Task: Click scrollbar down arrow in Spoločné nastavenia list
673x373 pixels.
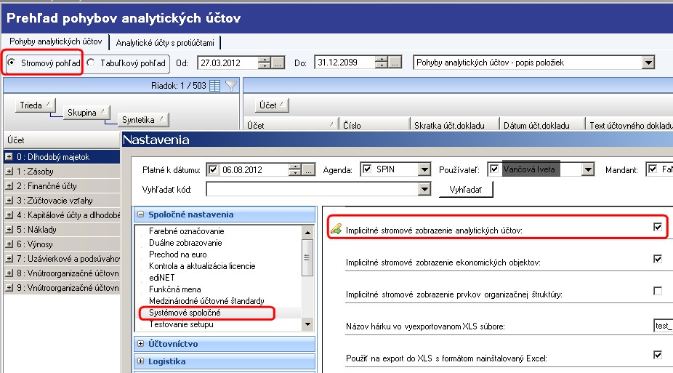Action: coord(307,324)
